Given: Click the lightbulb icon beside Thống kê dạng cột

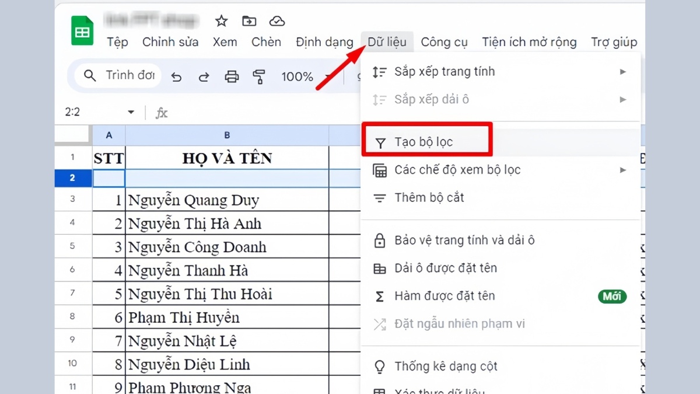Looking at the screenshot, I should tap(380, 367).
